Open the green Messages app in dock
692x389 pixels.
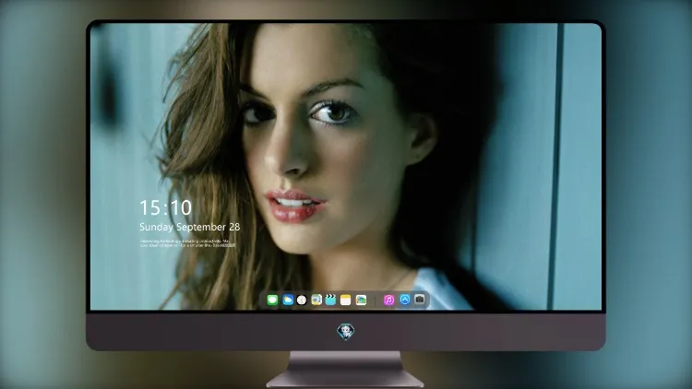coord(272,301)
